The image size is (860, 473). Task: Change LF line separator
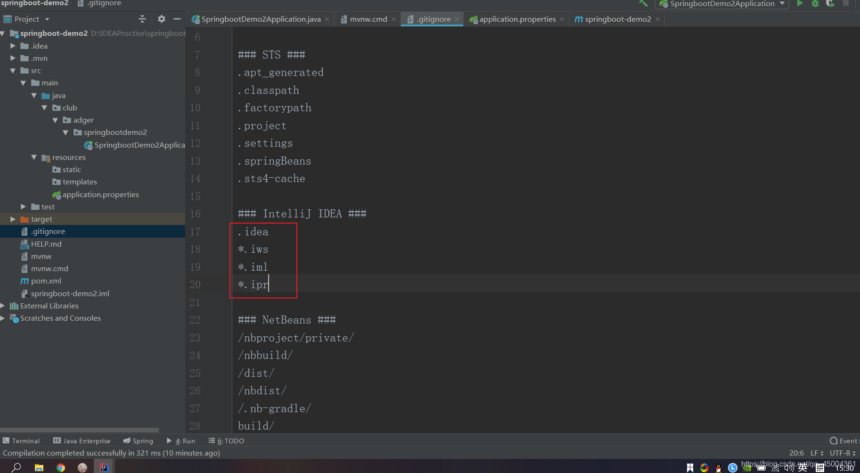tap(817, 453)
